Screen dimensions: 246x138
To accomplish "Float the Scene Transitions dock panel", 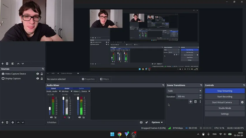I will [x=201, y=85].
